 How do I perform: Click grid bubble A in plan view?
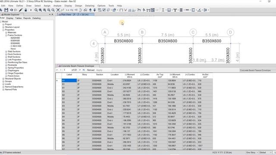105,32
